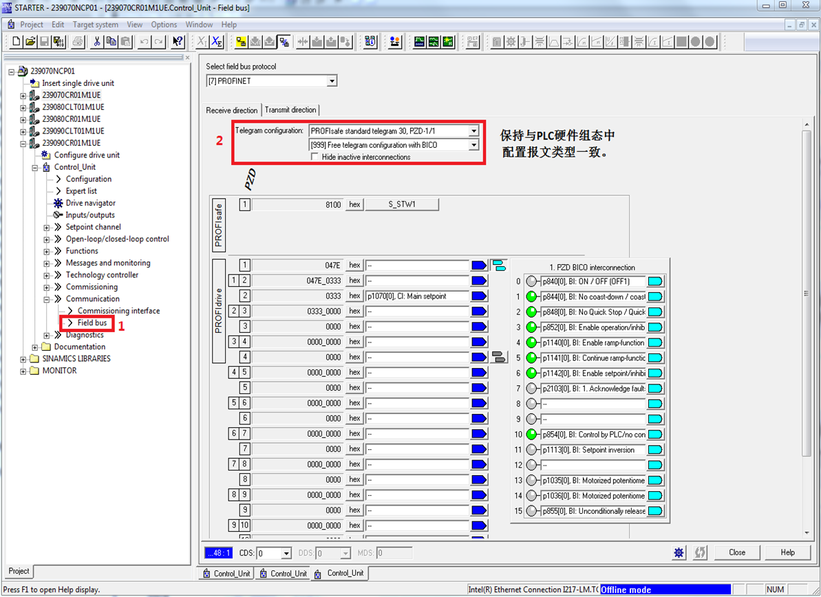Expand the Diagnostics tree node
This screenshot has height=597, width=821.
47,335
